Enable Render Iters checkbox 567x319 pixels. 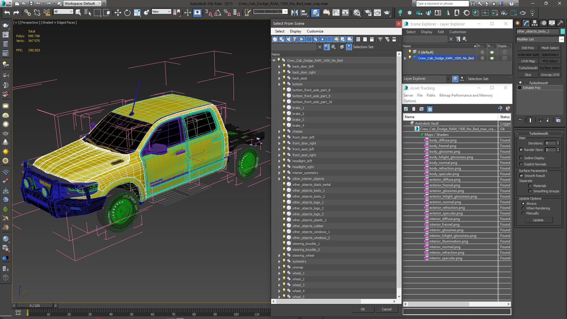click(521, 150)
